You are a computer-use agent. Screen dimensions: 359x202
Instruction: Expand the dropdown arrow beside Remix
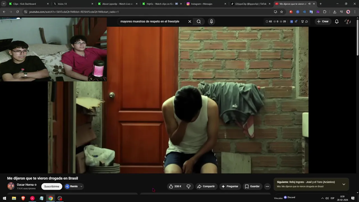81,186
